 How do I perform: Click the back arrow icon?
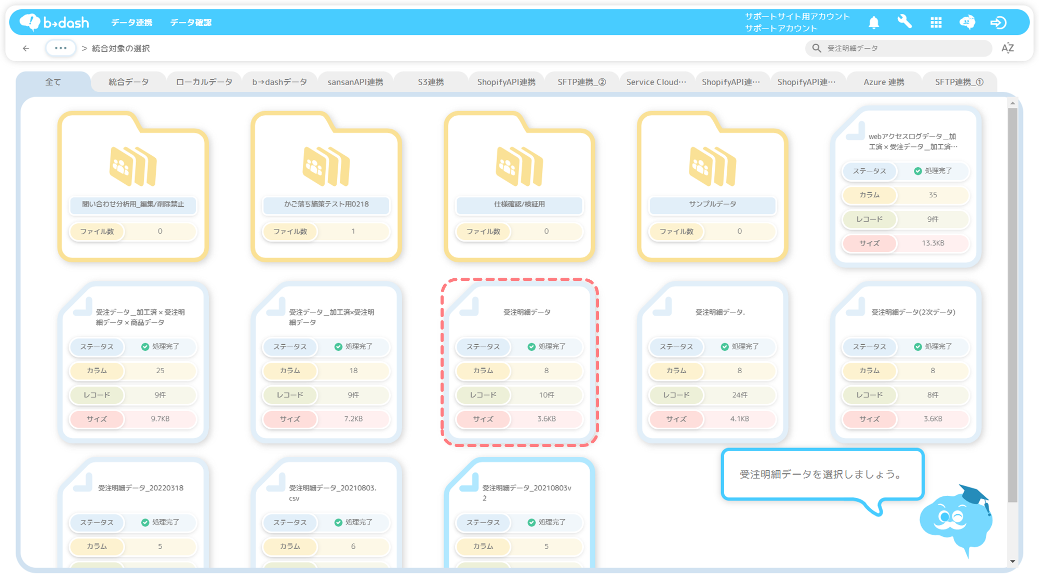click(x=26, y=48)
